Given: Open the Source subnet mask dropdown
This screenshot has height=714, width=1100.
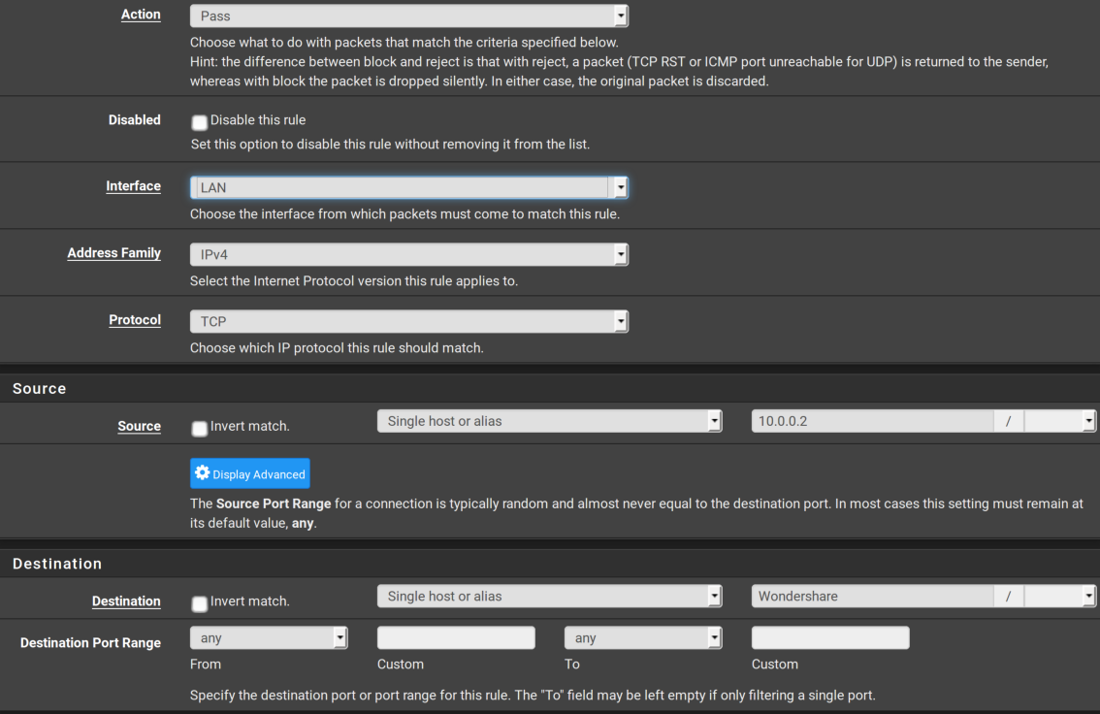Looking at the screenshot, I should coord(1059,421).
